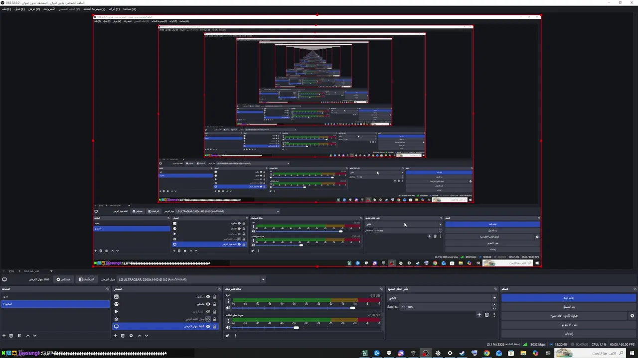Undock the Scene Transitions panel float icon
Image resolution: width=638 pixels, height=358 pixels.
[x=495, y=289]
